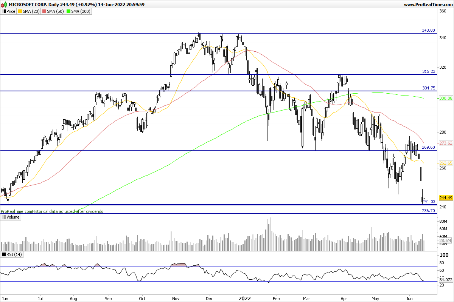The image size is (454, 302).
Task: Click the yellow SMA (20) color swatch
Action: point(20,11)
